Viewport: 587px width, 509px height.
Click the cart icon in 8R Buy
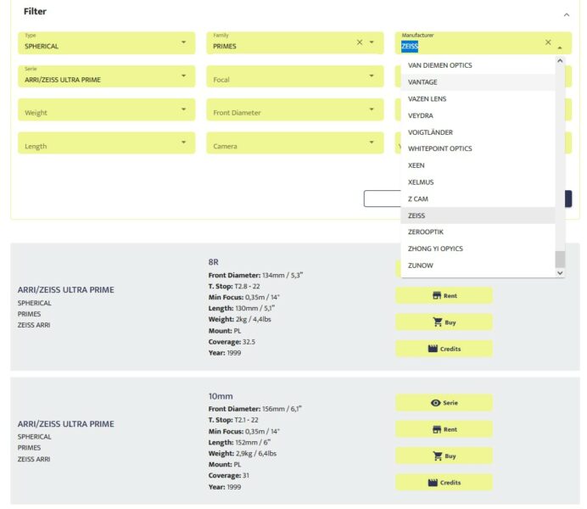(x=437, y=322)
